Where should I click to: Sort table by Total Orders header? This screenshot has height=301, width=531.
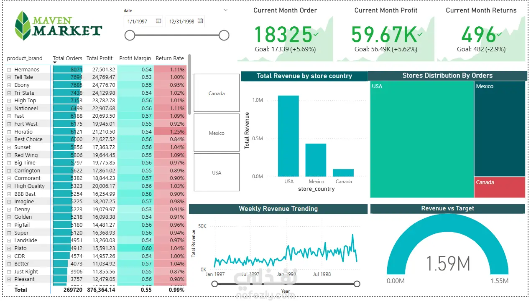tap(67, 58)
